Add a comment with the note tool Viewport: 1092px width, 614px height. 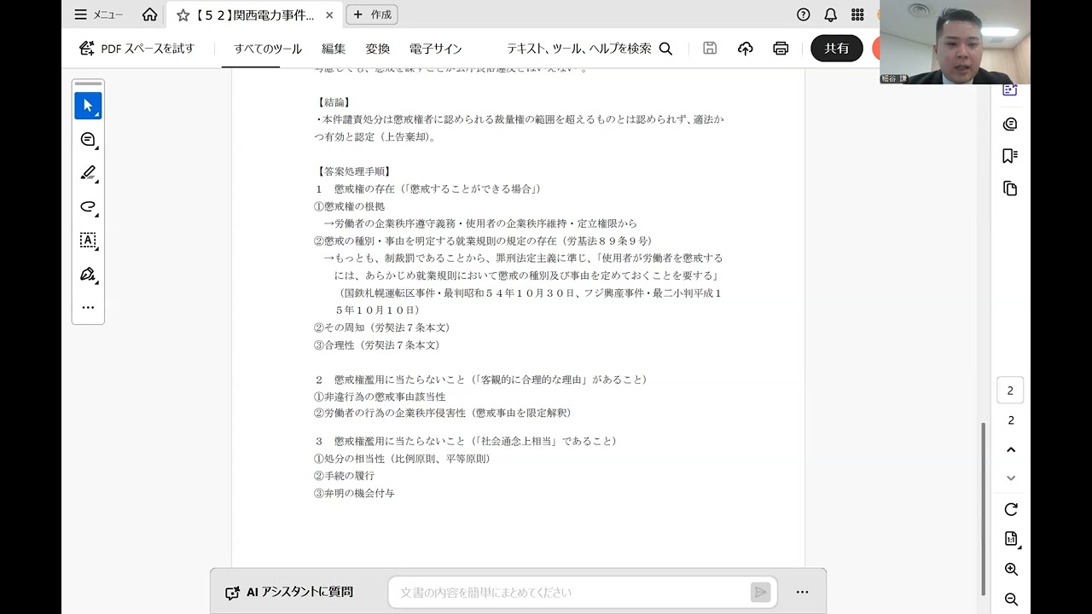88,140
